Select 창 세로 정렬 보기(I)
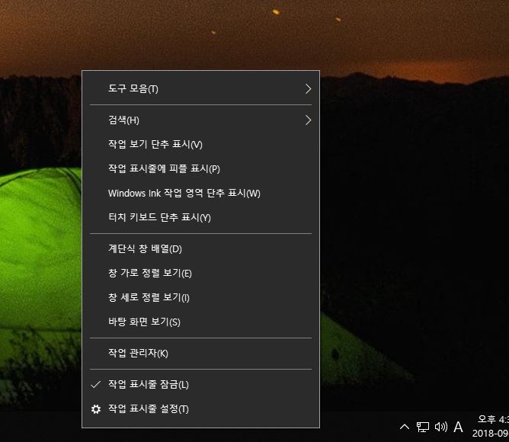 point(200,297)
